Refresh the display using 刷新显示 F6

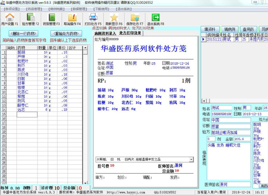114,19
